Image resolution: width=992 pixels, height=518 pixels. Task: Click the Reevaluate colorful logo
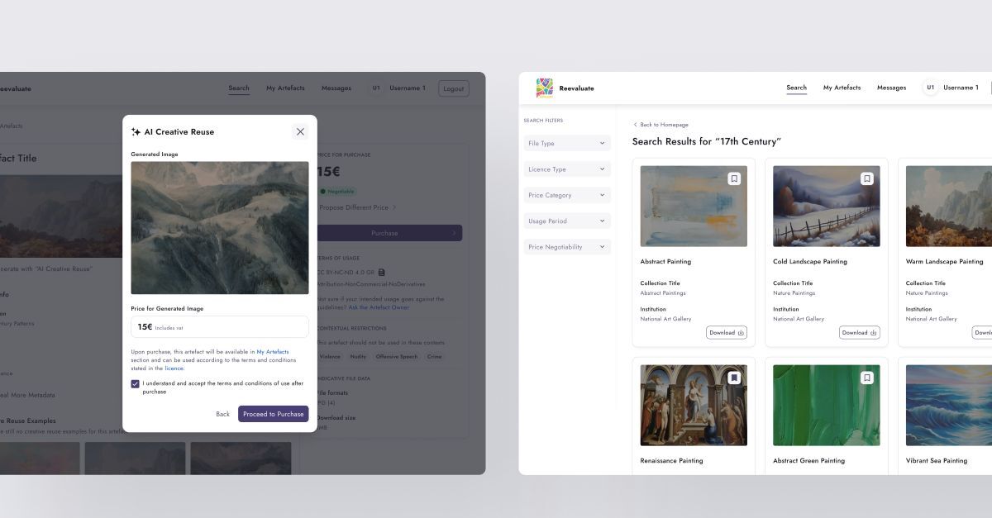[x=544, y=88]
